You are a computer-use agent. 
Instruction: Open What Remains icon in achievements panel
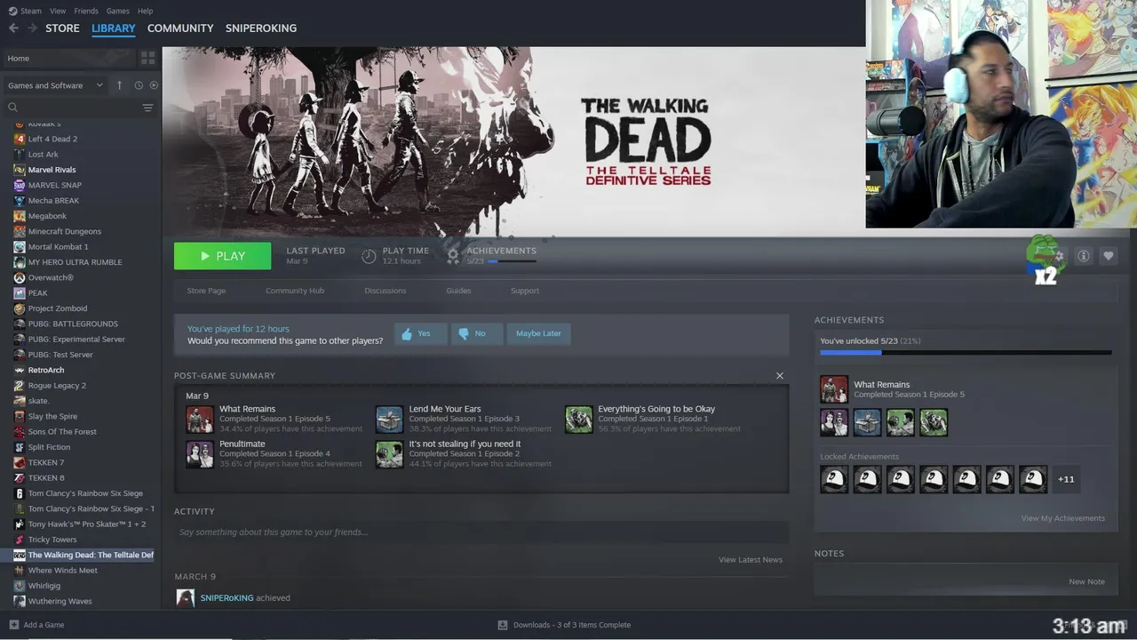pyautogui.click(x=834, y=389)
